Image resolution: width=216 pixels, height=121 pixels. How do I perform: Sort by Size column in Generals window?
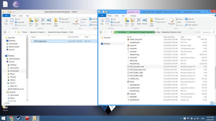point(199,37)
